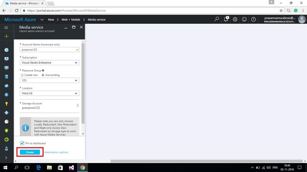This screenshot has height=172, width=307.
Task: Open a new browser tab
Action: (51, 4)
